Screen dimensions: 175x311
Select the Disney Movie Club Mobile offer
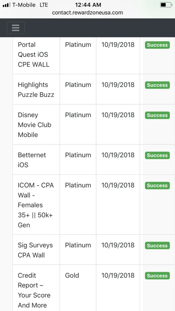(x=35, y=125)
